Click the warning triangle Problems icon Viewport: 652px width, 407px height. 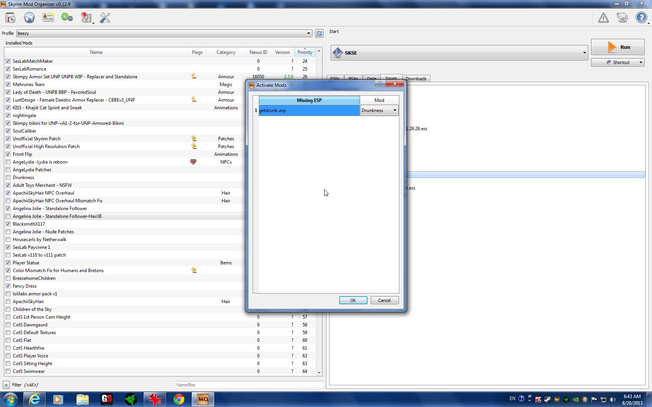pos(603,18)
